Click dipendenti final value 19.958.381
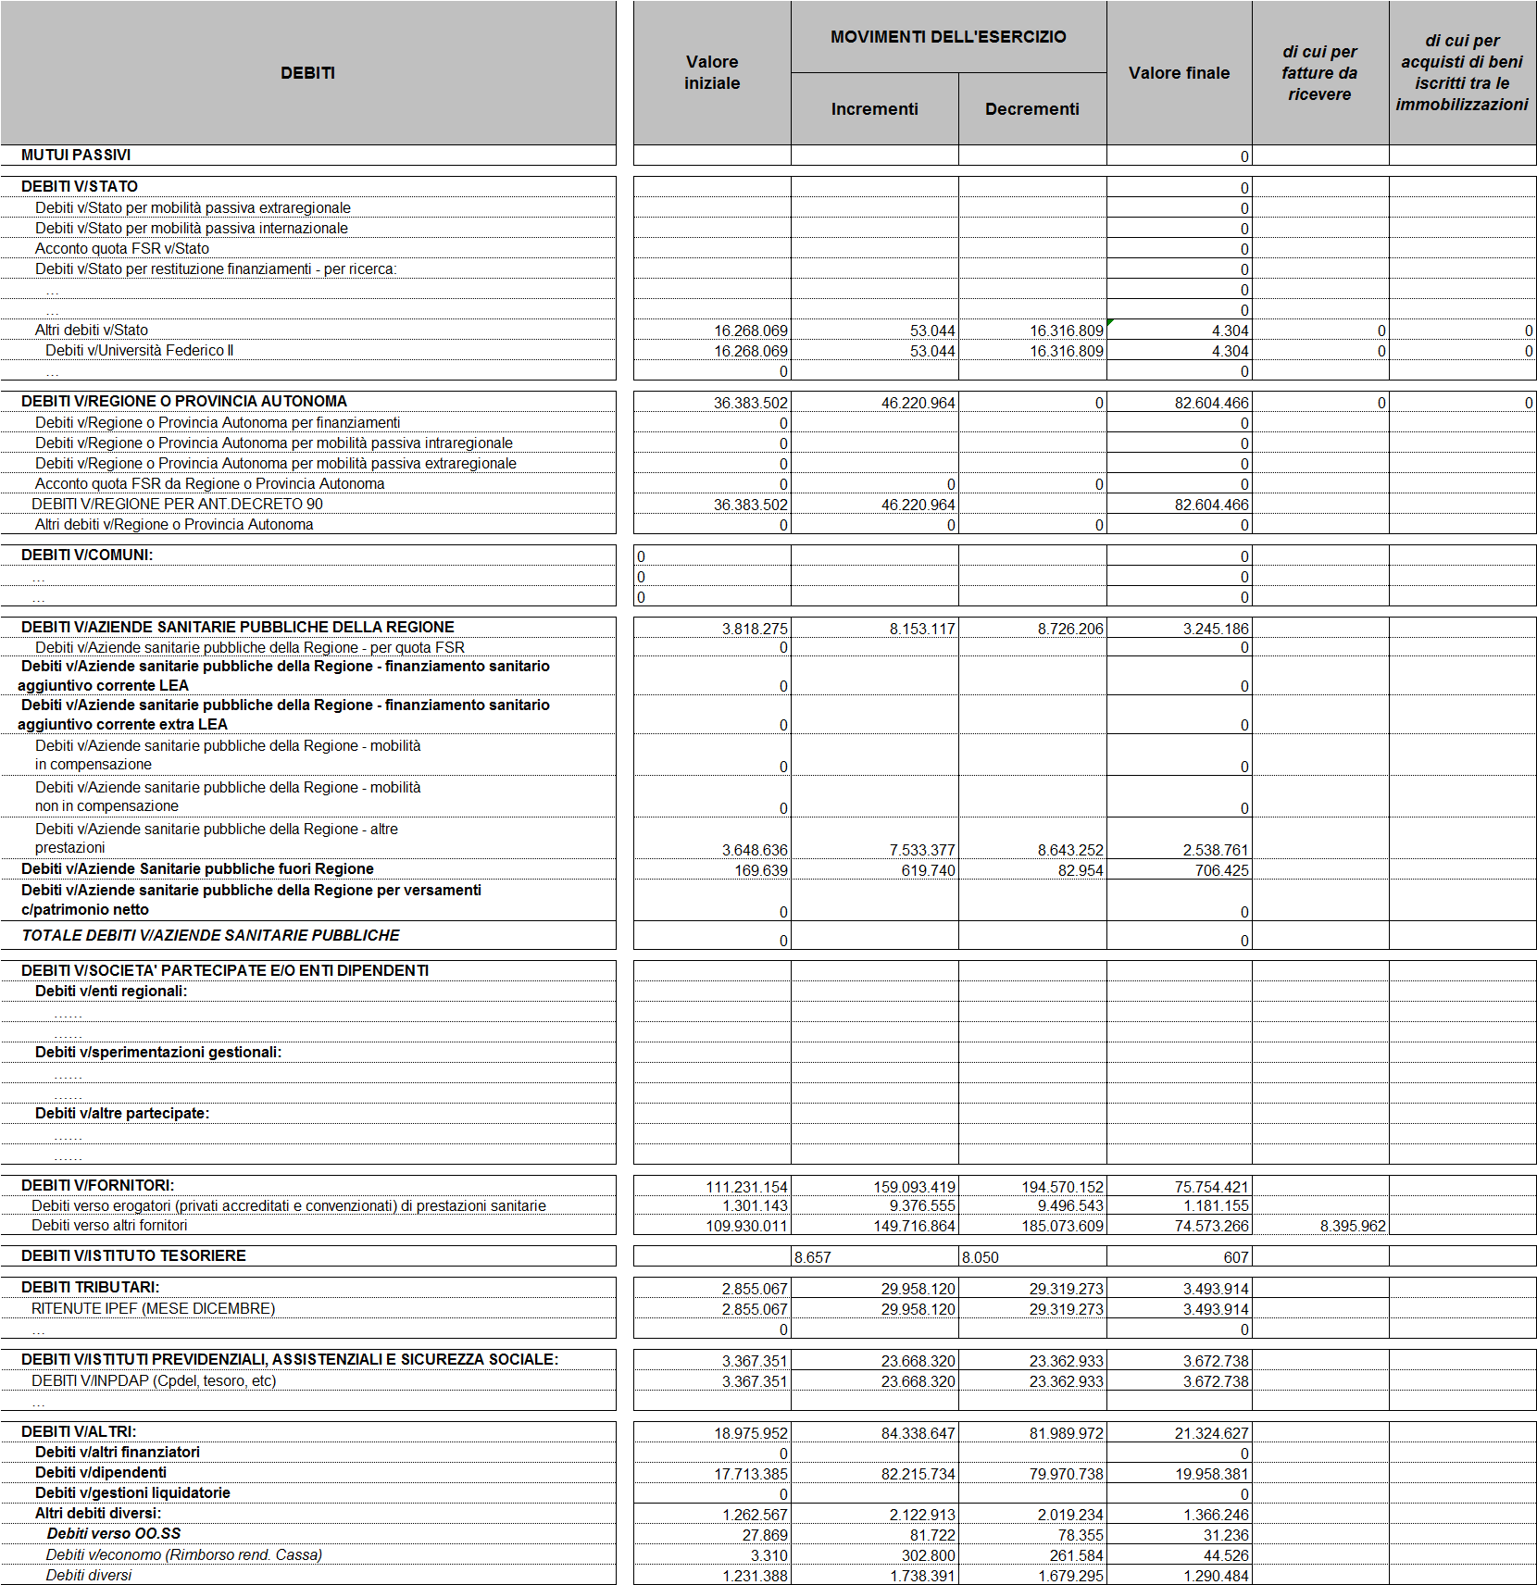This screenshot has width=1537, height=1585. pos(1212,1474)
